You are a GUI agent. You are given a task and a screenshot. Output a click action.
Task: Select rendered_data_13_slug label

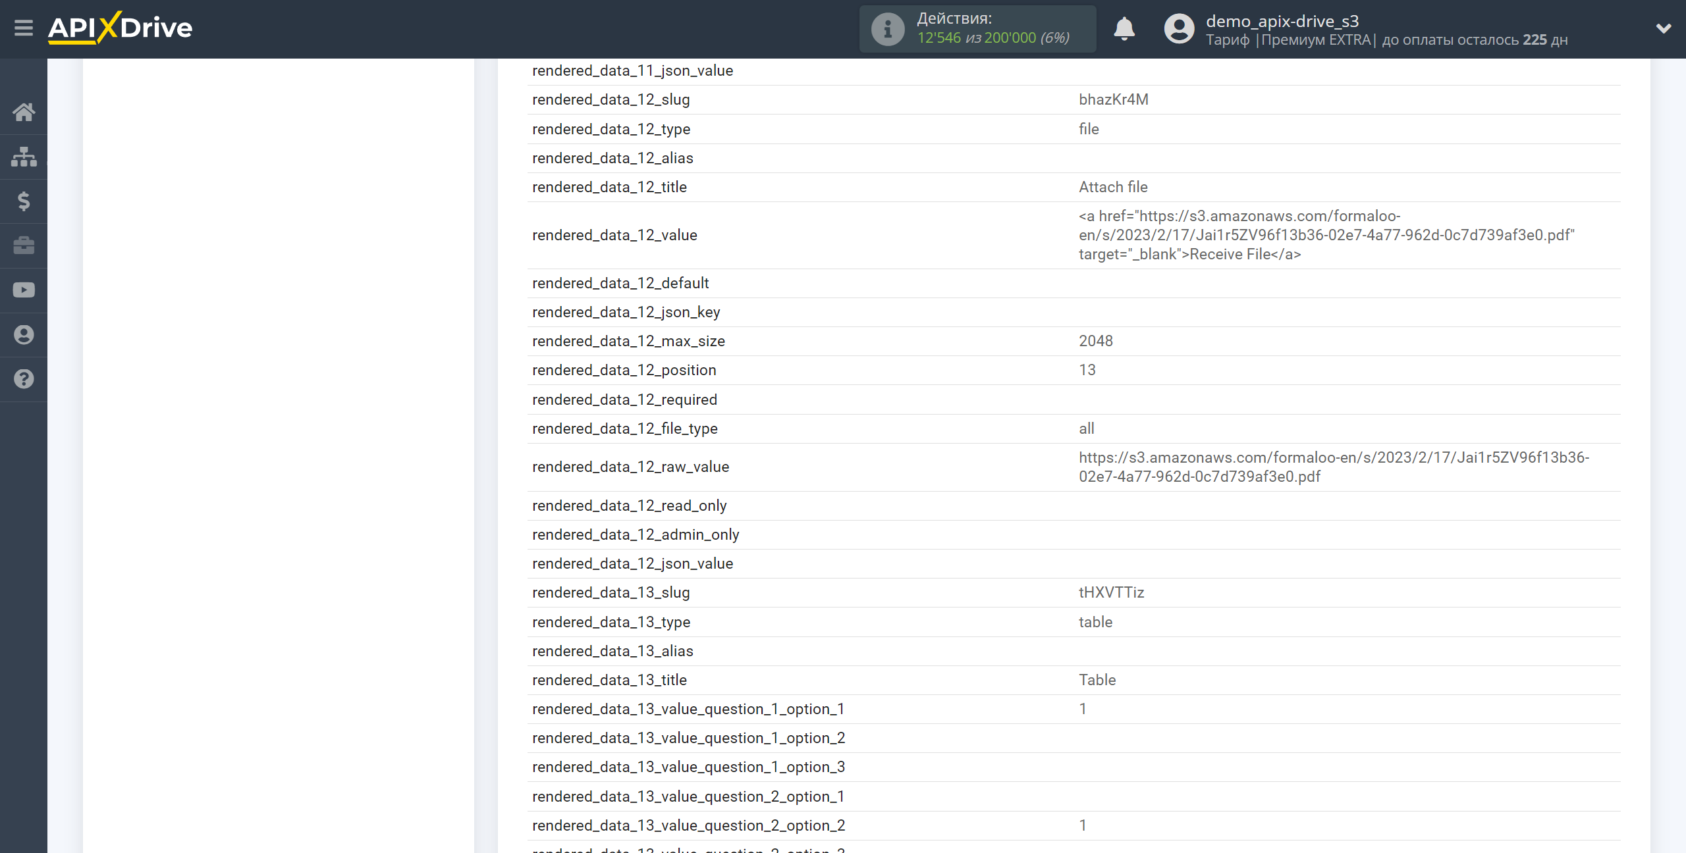611,592
